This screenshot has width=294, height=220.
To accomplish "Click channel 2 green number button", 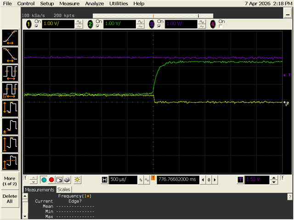I will (x=90, y=24).
